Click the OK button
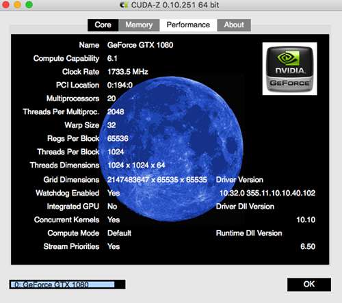 pyautogui.click(x=309, y=285)
